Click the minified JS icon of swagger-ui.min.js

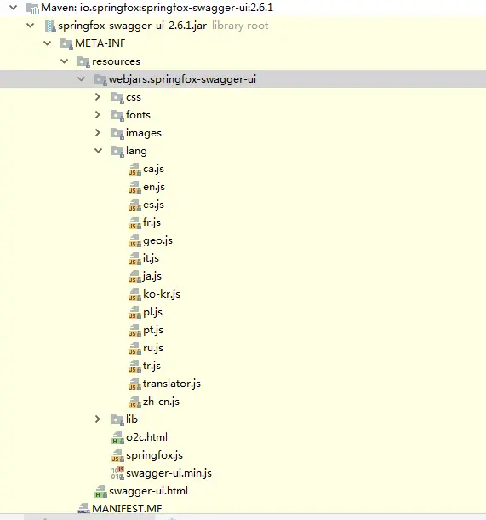pyautogui.click(x=117, y=473)
